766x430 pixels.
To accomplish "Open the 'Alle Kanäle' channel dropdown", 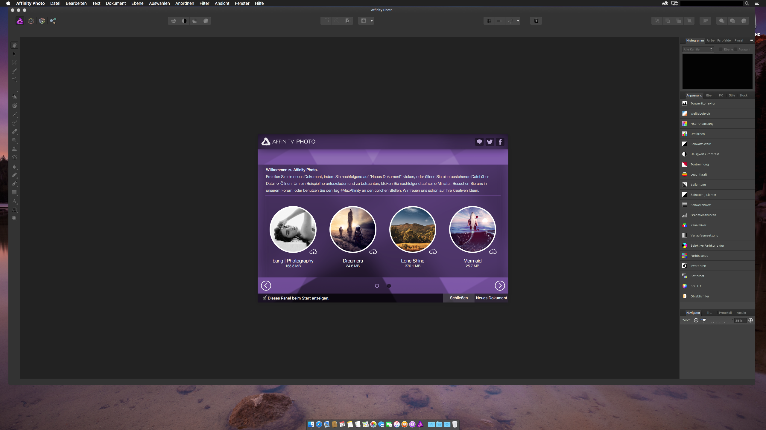I will (x=698, y=49).
